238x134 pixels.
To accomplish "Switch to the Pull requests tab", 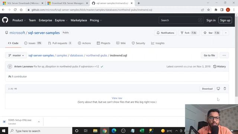I will point(59,43).
